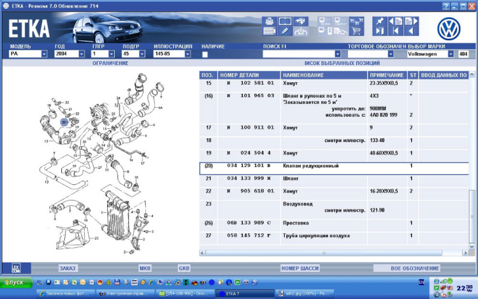Open search with the binoculars icon
The height and width of the screenshot is (299, 478).
pos(301,21)
